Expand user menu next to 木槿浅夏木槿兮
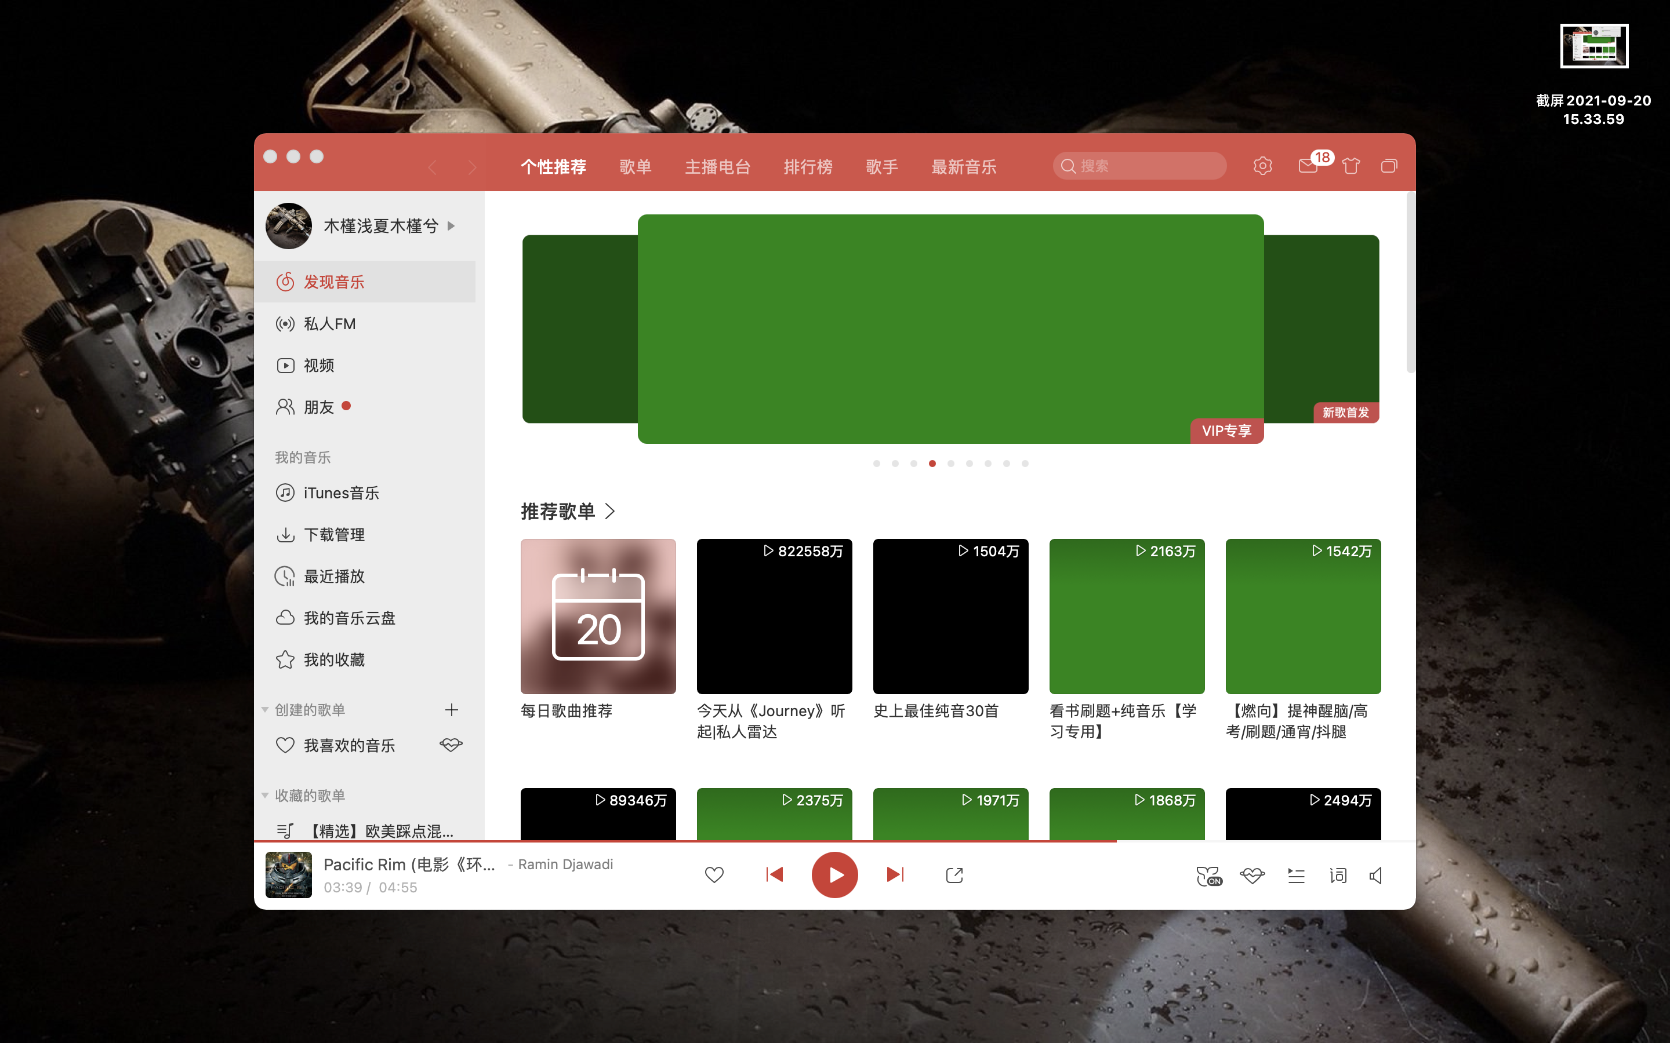 pyautogui.click(x=451, y=226)
